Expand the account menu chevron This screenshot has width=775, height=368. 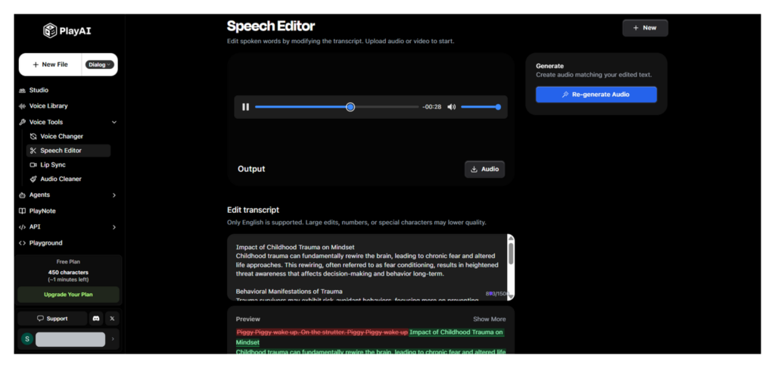pyautogui.click(x=113, y=338)
